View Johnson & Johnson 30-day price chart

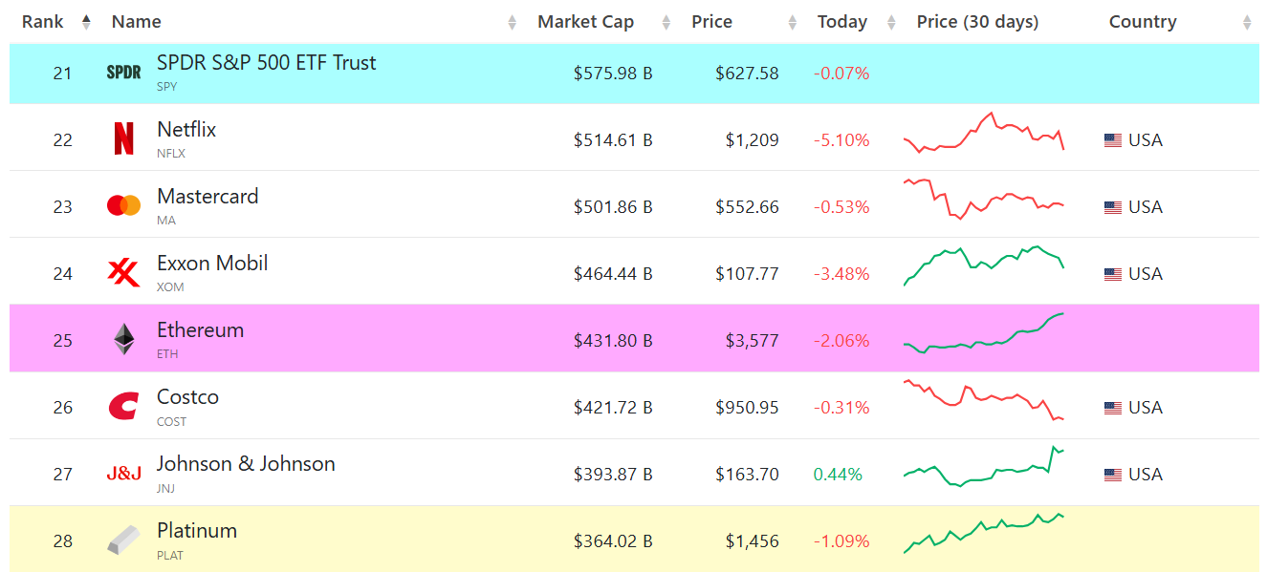pyautogui.click(x=984, y=466)
